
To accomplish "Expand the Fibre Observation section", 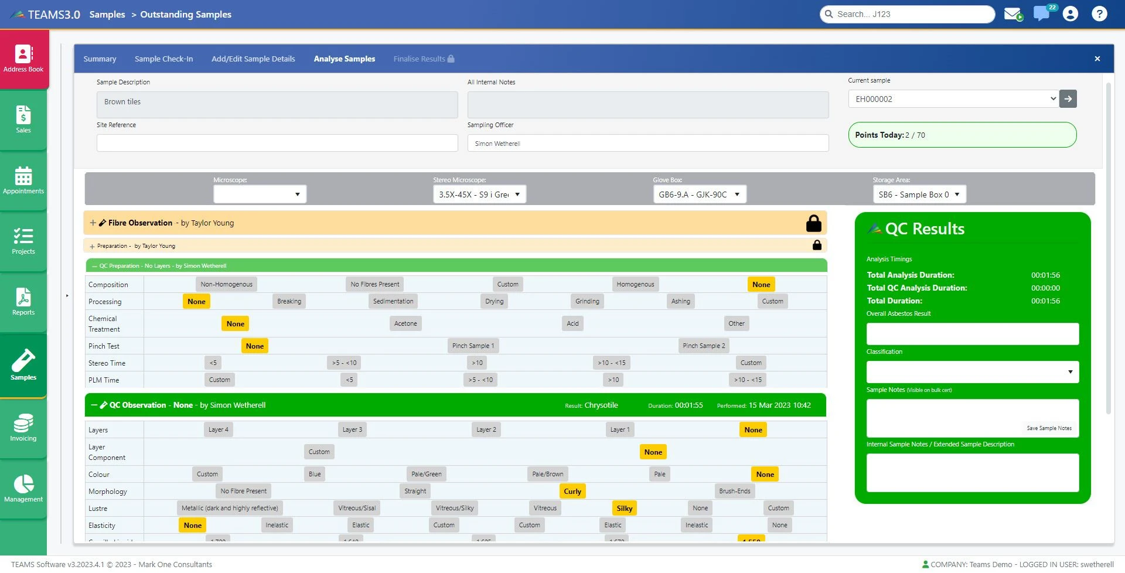I will [93, 223].
